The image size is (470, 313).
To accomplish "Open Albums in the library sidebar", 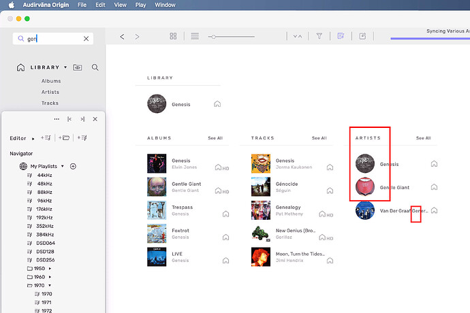I will [x=51, y=81].
